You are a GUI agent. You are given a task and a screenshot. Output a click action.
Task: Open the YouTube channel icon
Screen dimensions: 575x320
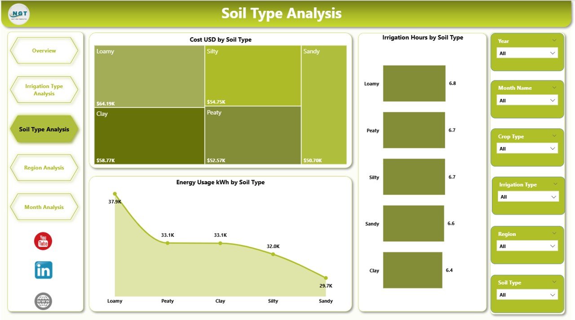point(43,241)
